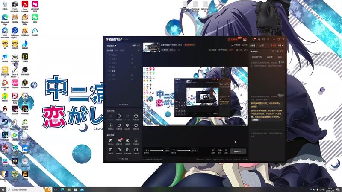The width and height of the screenshot is (342, 192).
Task: Click the user avatar in the title bar
Action: click(245, 39)
